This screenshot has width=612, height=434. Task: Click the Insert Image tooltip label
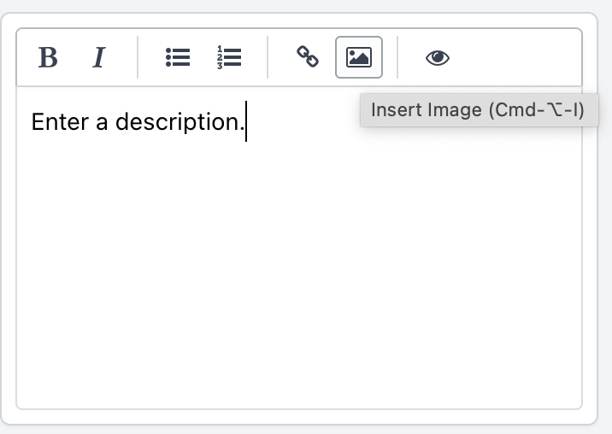point(479,110)
